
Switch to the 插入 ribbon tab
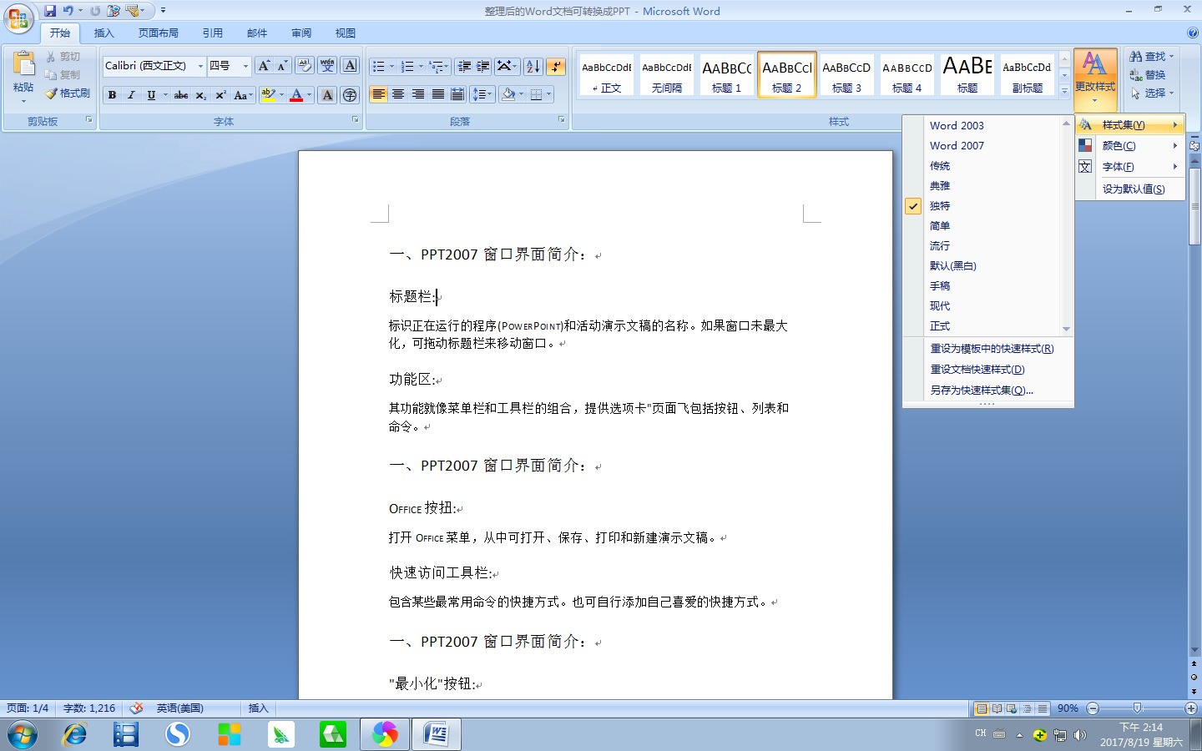point(104,33)
